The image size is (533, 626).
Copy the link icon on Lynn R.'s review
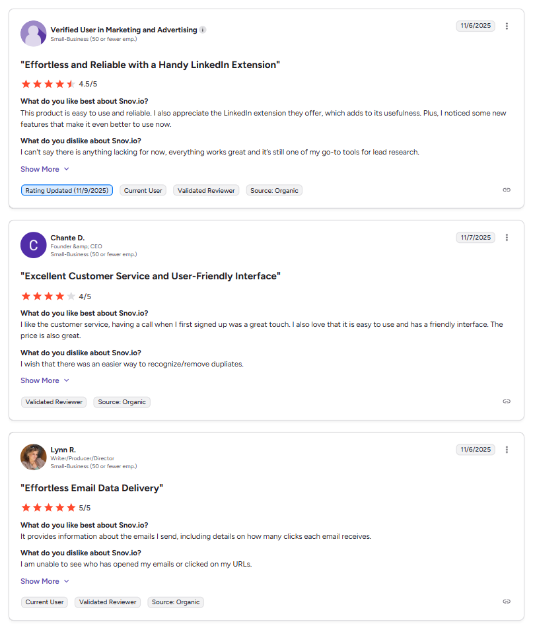[506, 602]
